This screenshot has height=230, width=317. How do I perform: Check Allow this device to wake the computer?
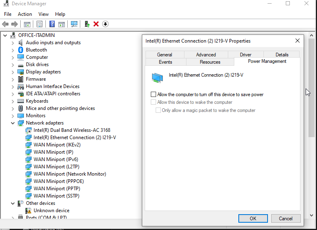click(154, 102)
